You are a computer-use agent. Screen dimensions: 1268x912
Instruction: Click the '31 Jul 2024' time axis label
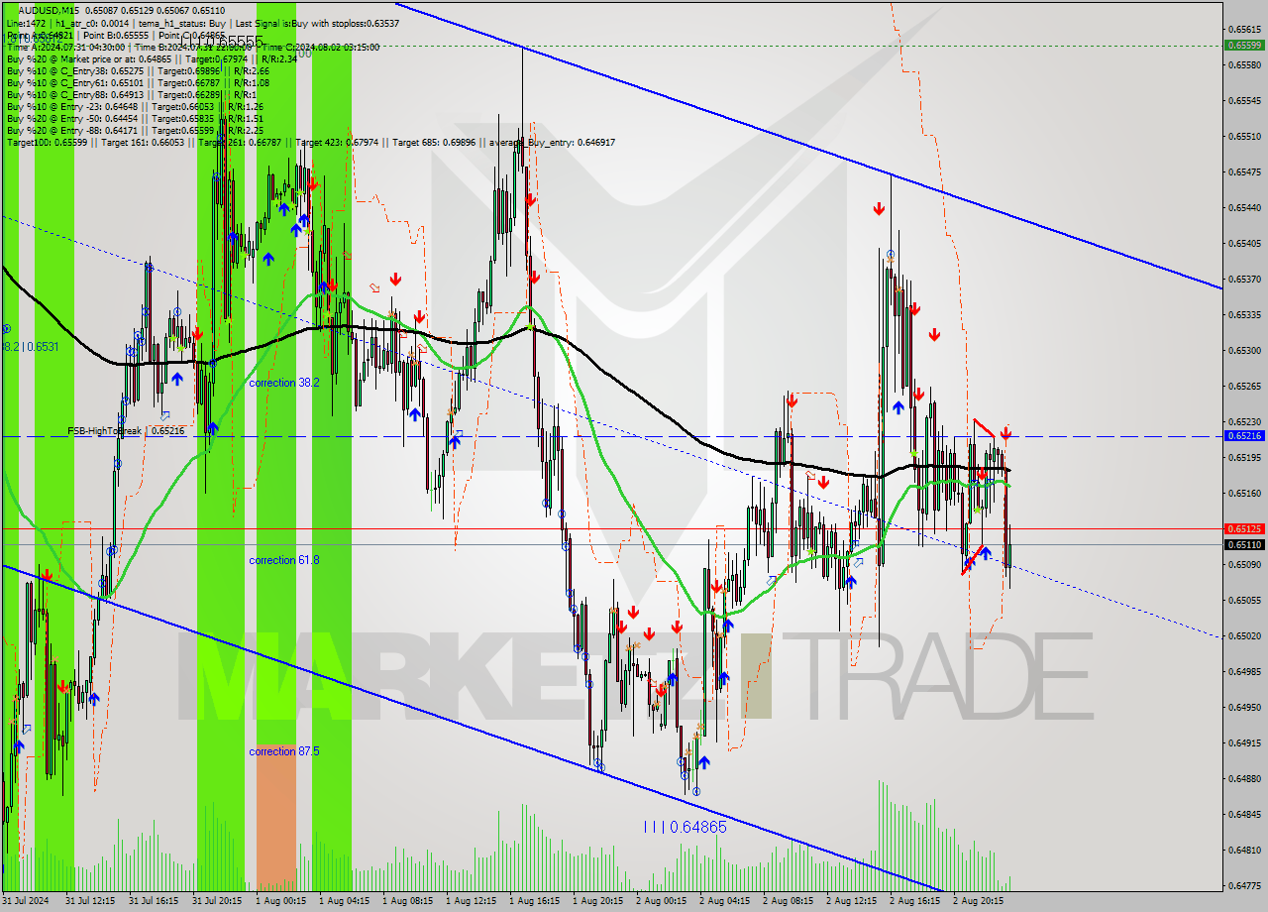pos(25,901)
